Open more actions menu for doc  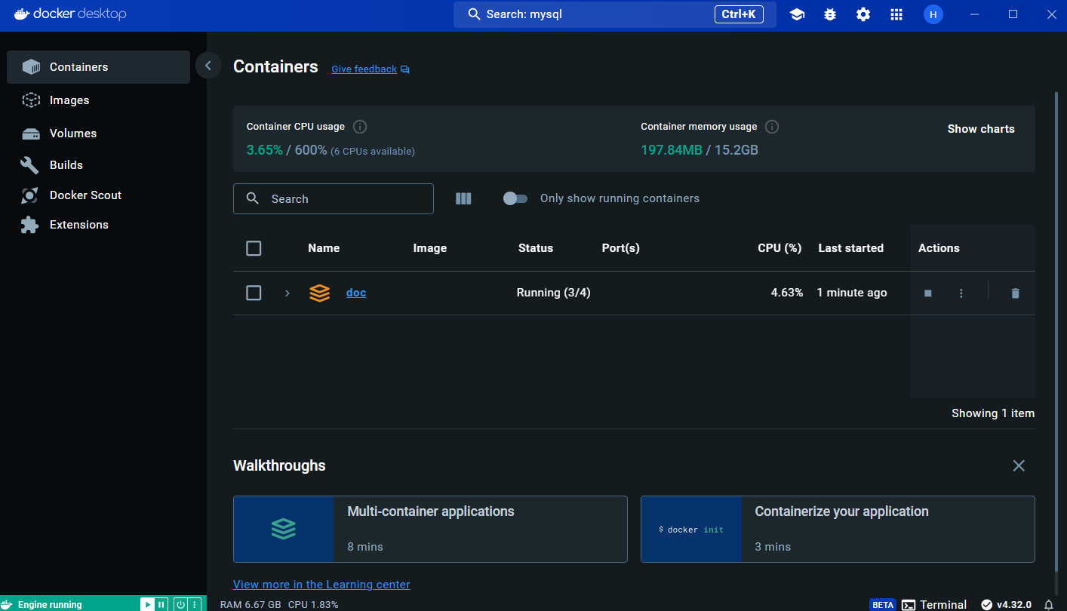tap(961, 293)
